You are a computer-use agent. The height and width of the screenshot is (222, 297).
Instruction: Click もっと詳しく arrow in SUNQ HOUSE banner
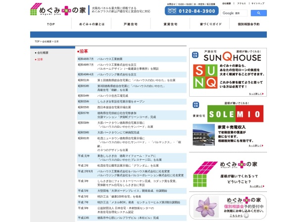coord(256,94)
